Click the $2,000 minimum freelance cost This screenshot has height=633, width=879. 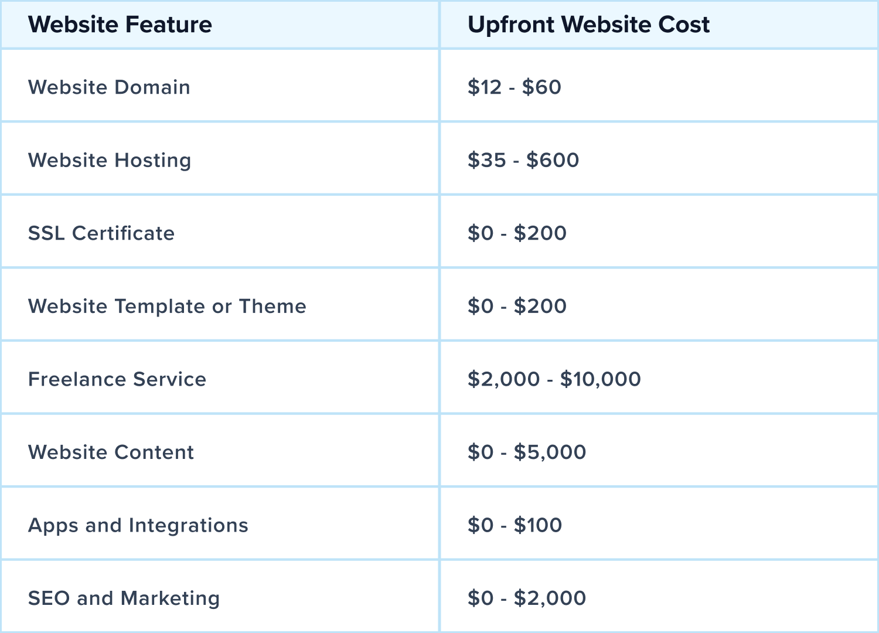503,379
